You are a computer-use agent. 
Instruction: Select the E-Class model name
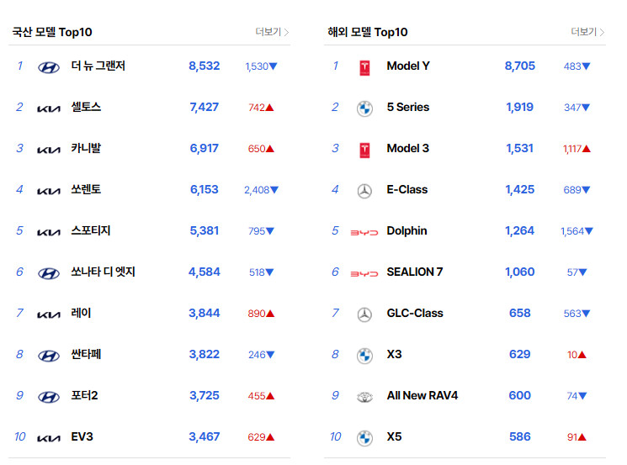pyautogui.click(x=407, y=189)
